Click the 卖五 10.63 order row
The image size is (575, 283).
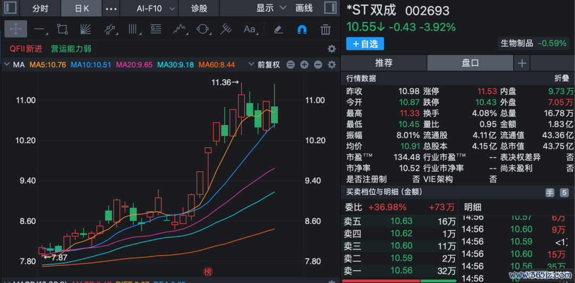click(400, 221)
